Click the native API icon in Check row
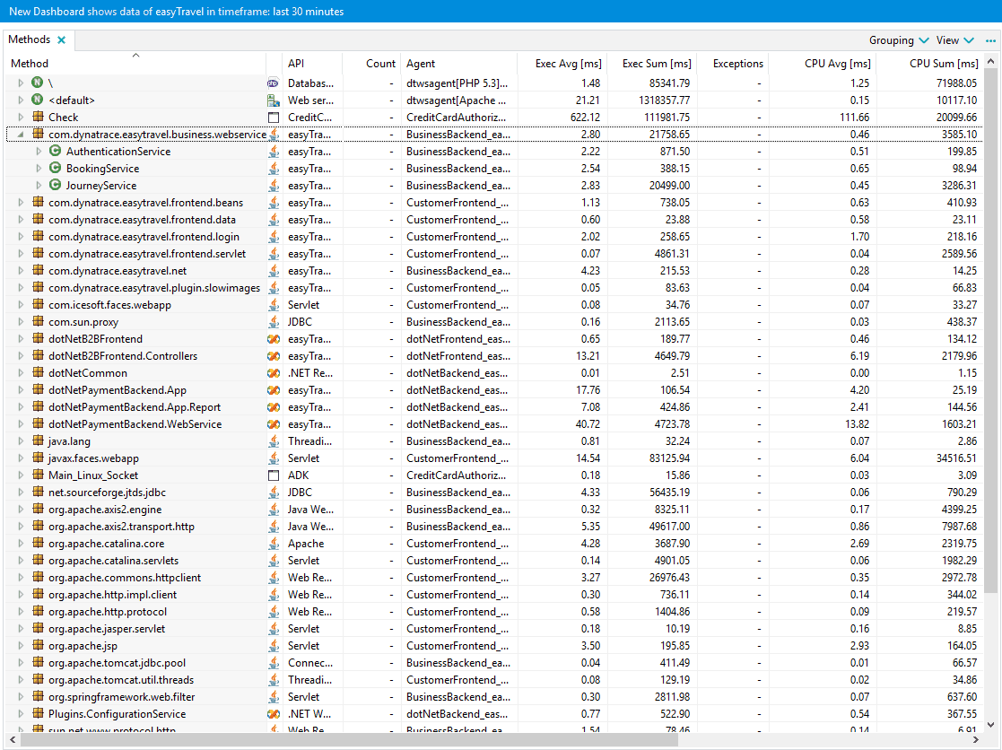The height and width of the screenshot is (750, 1002). [x=274, y=118]
